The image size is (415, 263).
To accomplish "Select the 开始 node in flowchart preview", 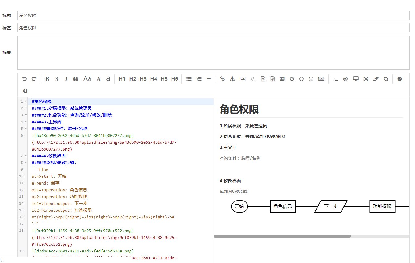I will coord(240,206).
